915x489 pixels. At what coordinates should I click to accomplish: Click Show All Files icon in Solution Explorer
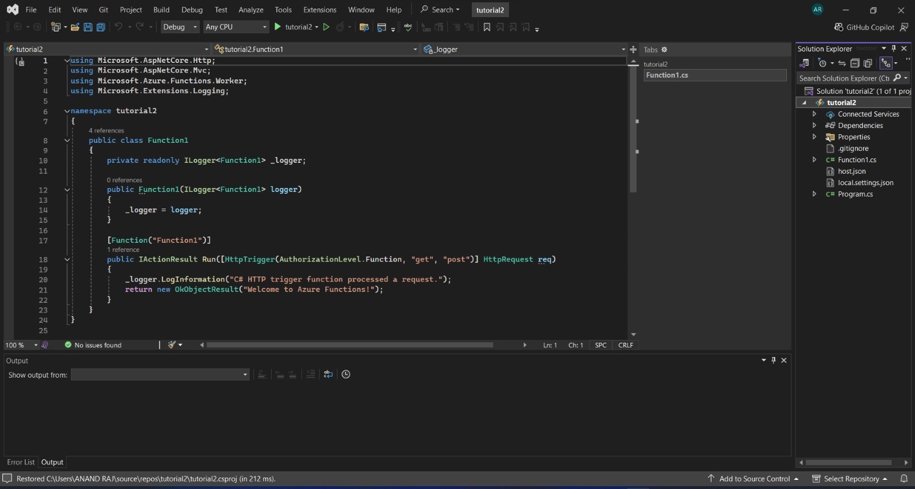(x=868, y=63)
